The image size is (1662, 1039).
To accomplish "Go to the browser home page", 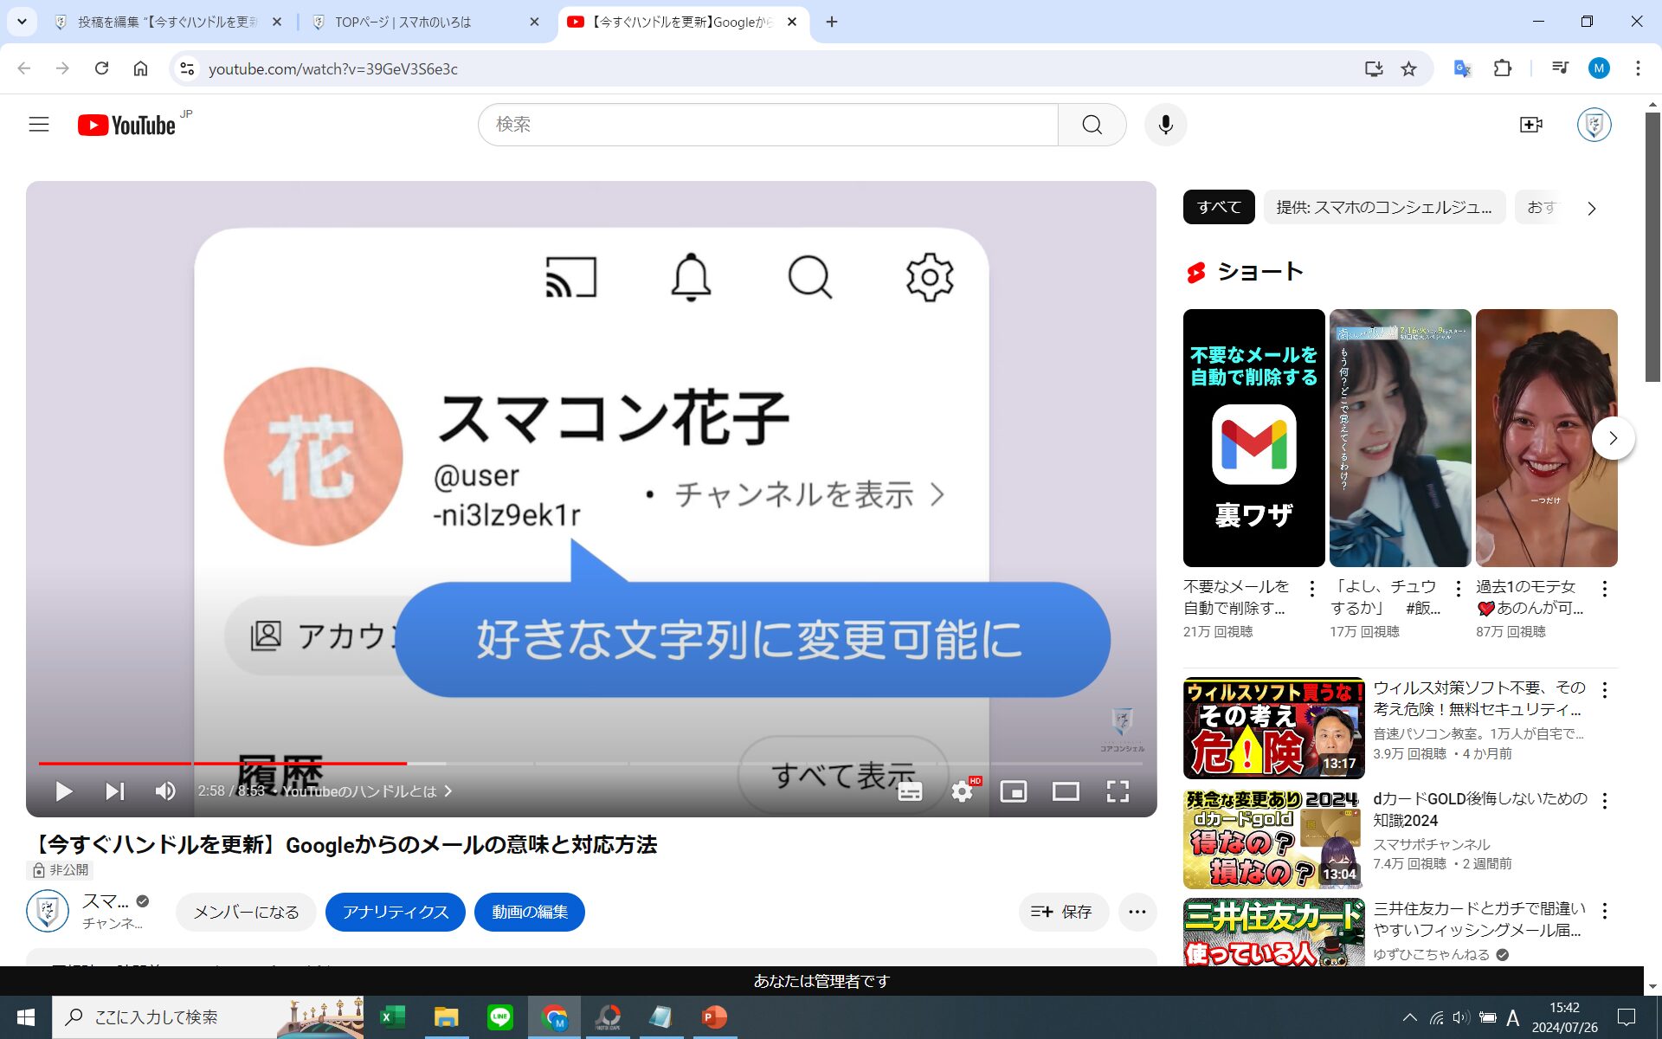I will pyautogui.click(x=140, y=68).
